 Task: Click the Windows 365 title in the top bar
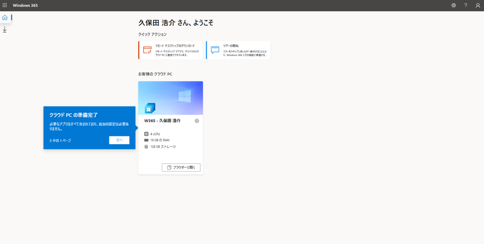[25, 5]
